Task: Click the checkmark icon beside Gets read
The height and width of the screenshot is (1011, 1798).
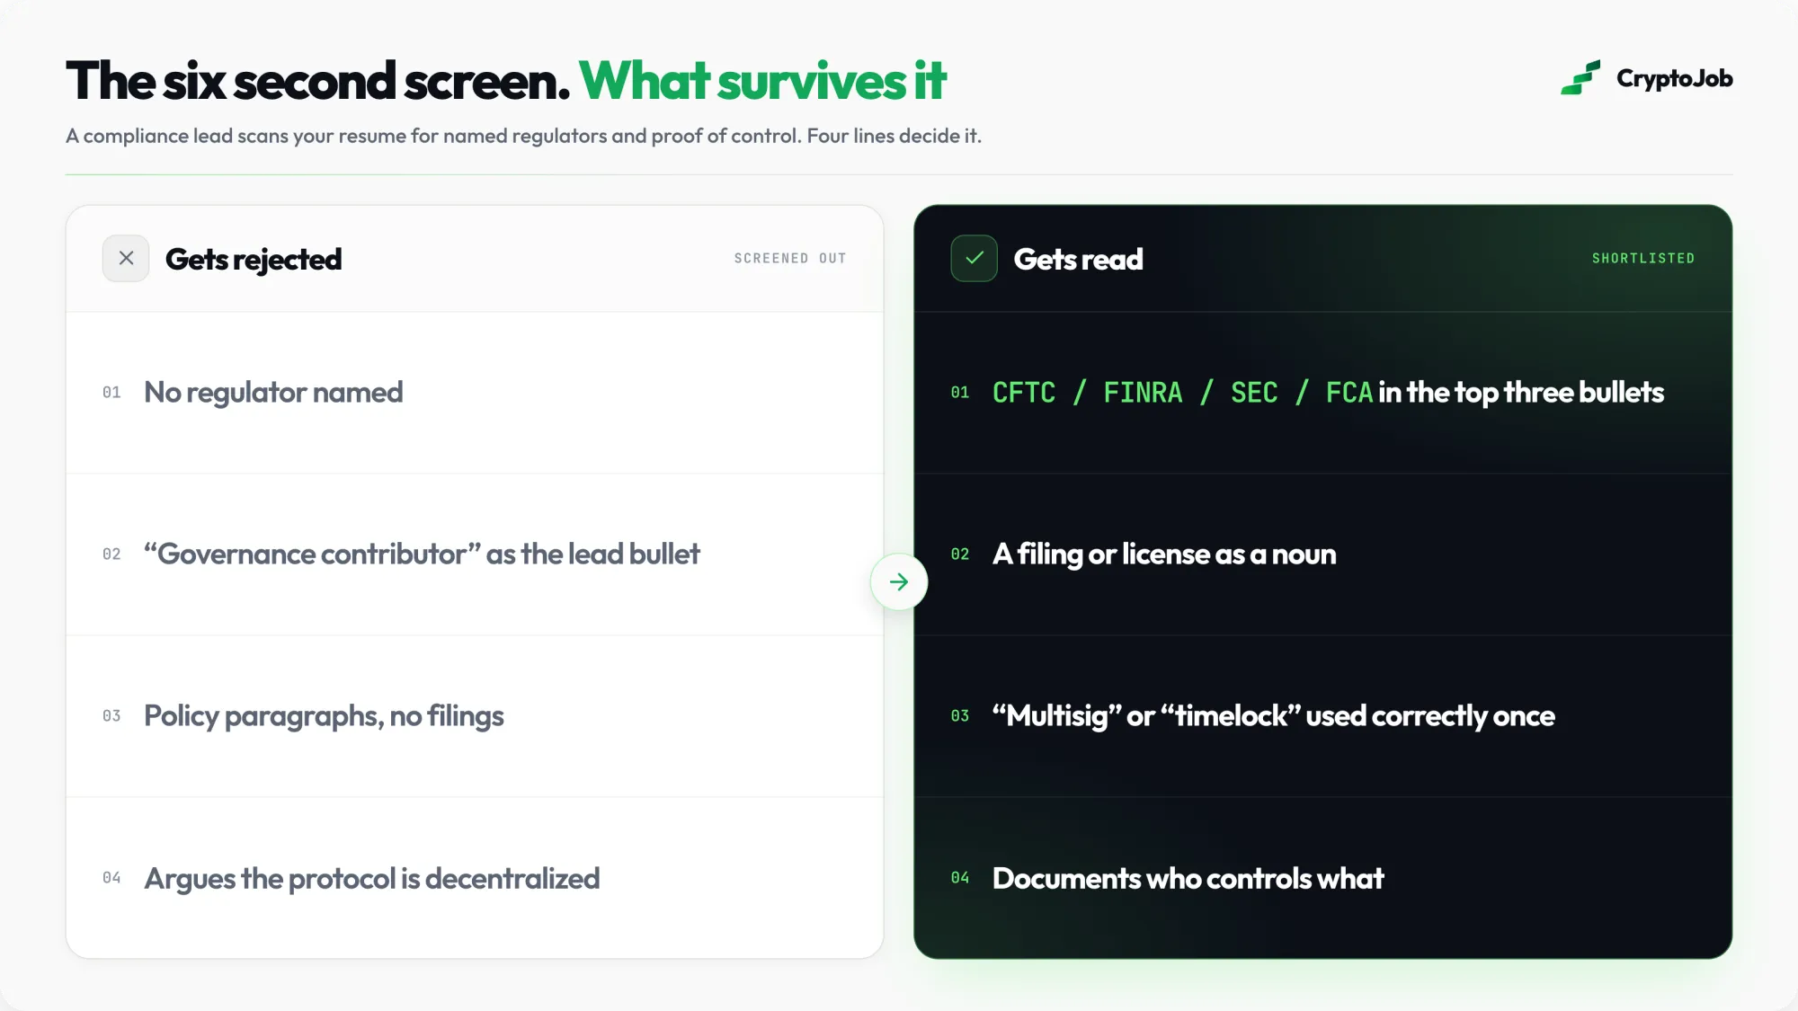Action: pos(975,259)
